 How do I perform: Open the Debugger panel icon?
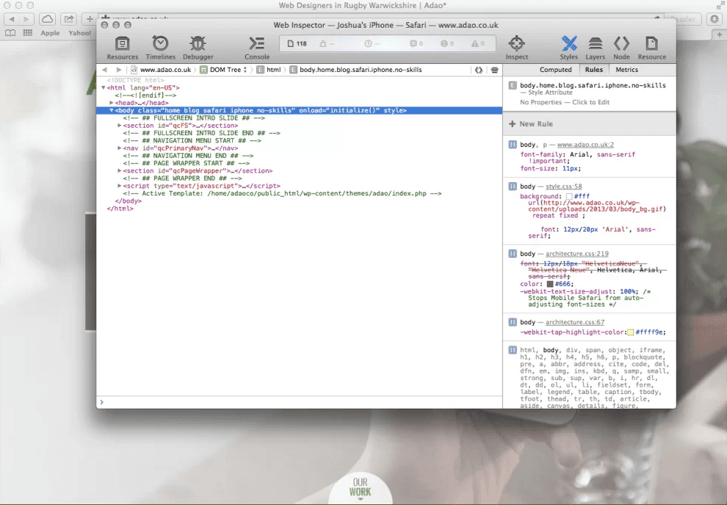pos(198,44)
